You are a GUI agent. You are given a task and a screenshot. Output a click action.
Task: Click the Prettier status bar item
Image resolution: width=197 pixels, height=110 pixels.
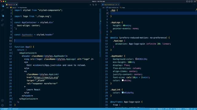(x=187, y=109)
